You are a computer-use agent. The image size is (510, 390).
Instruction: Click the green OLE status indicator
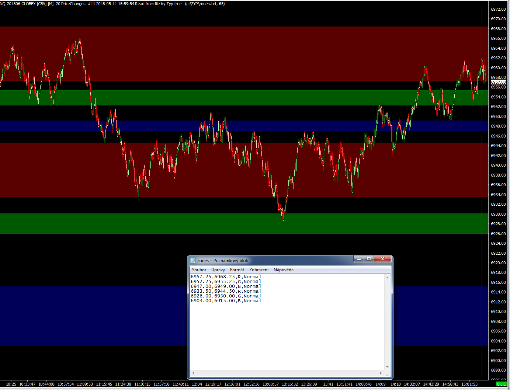tap(501, 384)
